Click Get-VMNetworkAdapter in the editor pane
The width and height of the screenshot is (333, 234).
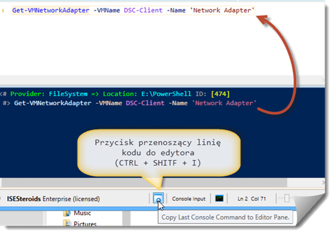tap(51, 11)
